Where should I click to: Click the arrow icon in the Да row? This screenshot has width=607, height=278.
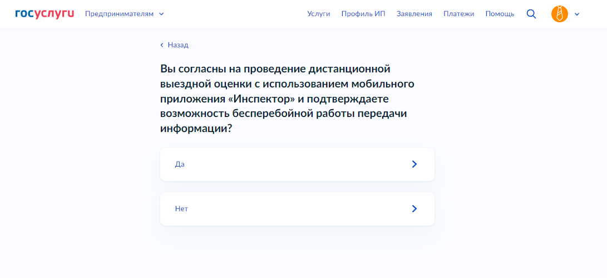pos(414,164)
